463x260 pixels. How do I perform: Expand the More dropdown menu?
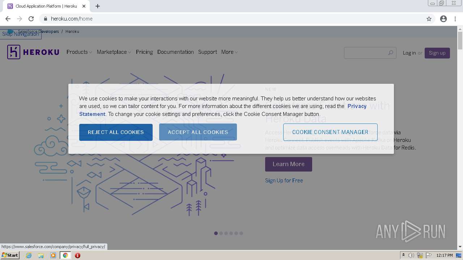230,52
